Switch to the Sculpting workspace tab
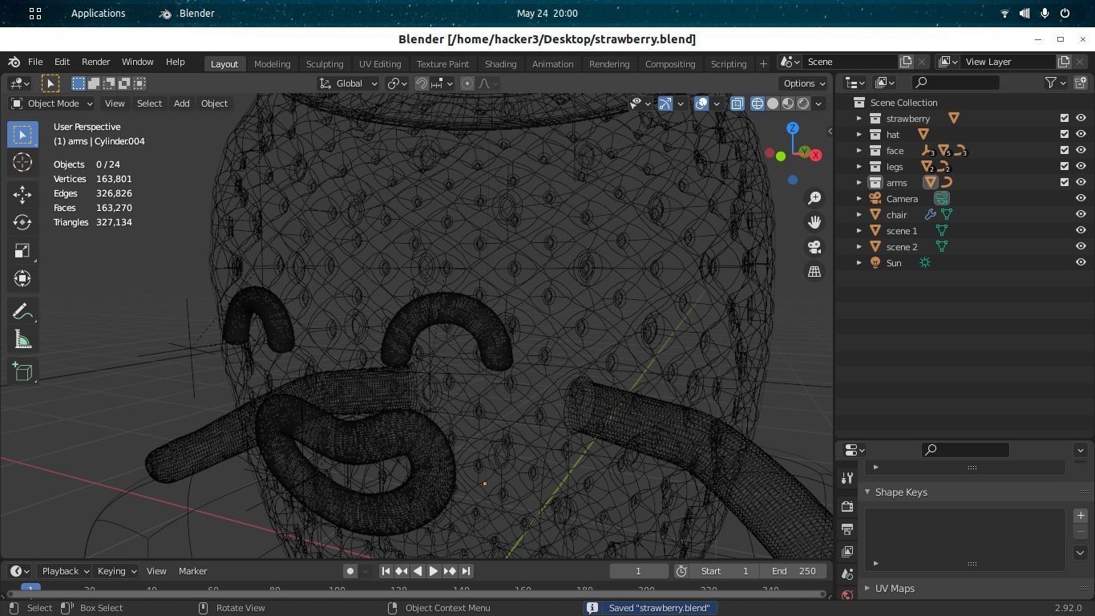 [x=325, y=64]
